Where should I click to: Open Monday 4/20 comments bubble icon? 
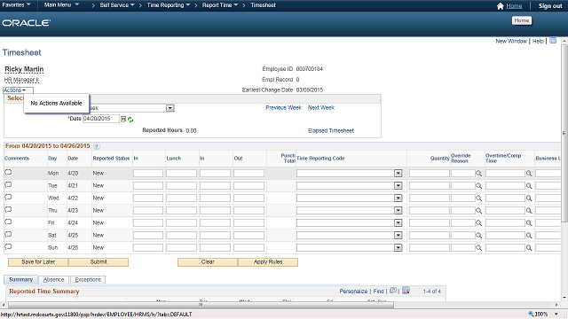8,173
